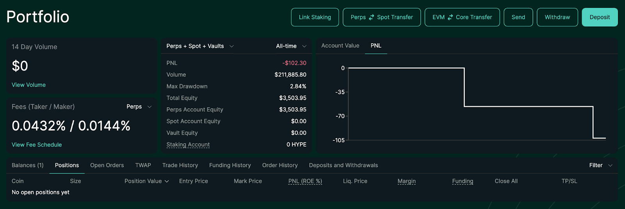Click the Link Staking button

pyautogui.click(x=314, y=17)
